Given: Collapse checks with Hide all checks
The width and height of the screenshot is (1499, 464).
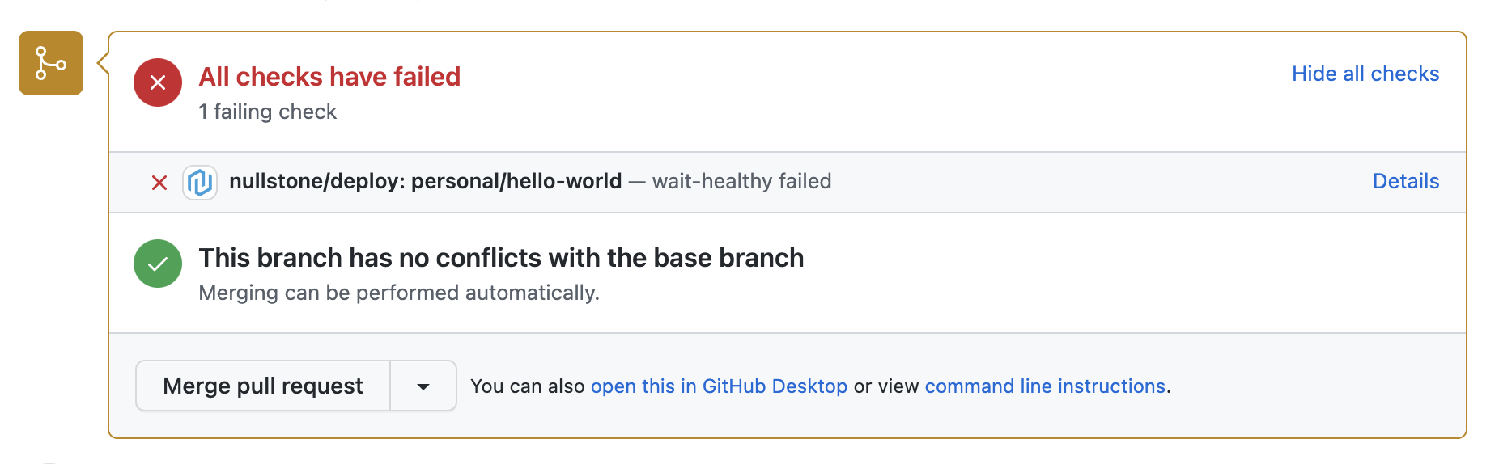Looking at the screenshot, I should pyautogui.click(x=1365, y=74).
